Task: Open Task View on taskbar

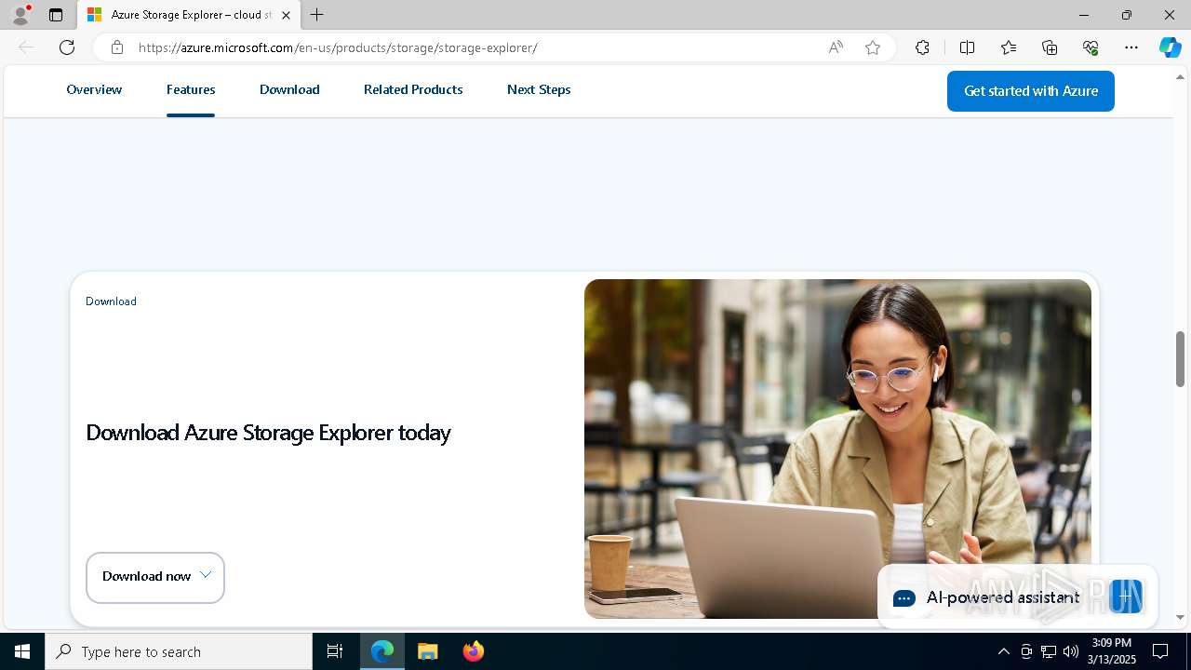Action: click(x=335, y=651)
